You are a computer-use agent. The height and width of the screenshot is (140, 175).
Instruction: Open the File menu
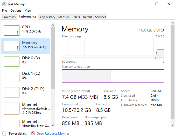click(4, 11)
